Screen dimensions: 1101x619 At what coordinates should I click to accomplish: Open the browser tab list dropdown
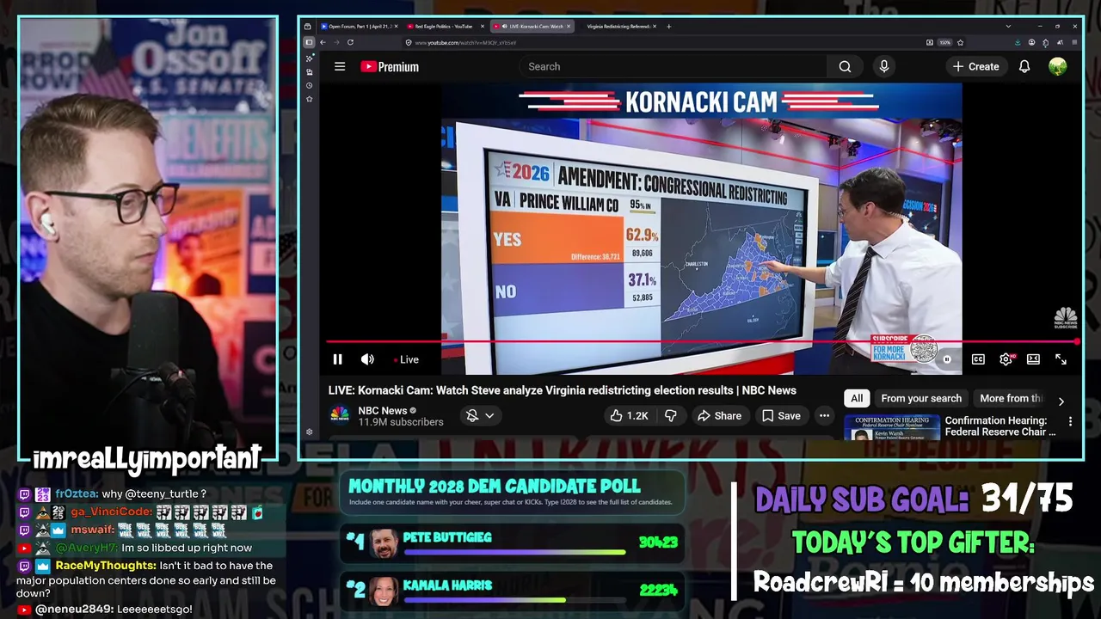pos(1007,26)
